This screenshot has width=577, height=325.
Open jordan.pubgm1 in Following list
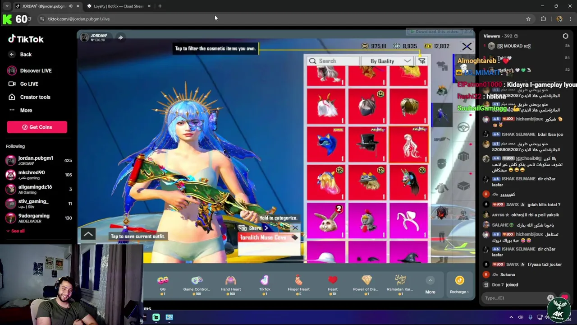click(x=38, y=161)
